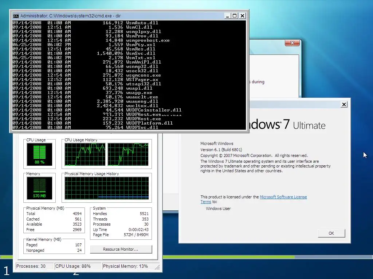The height and width of the screenshot is (279, 373).
Task: Click the Copyright 2007 Microsoft Corporation line
Action: pyautogui.click(x=254, y=155)
